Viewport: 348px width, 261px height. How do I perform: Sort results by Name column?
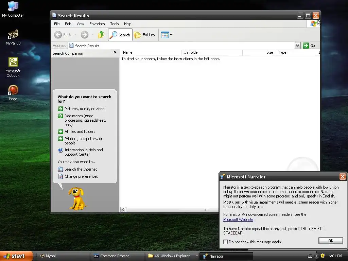(151, 52)
